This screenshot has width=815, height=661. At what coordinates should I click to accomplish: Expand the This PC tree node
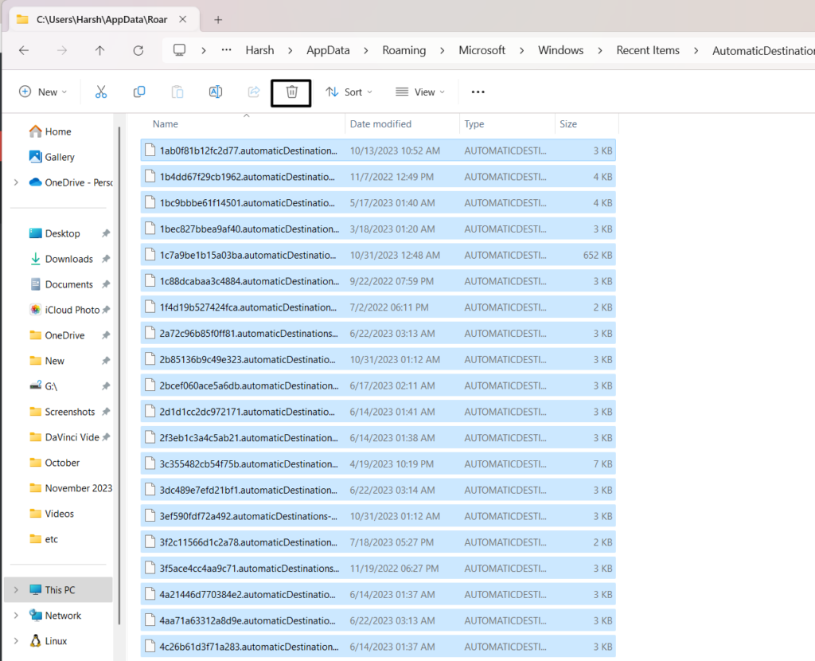(x=16, y=590)
